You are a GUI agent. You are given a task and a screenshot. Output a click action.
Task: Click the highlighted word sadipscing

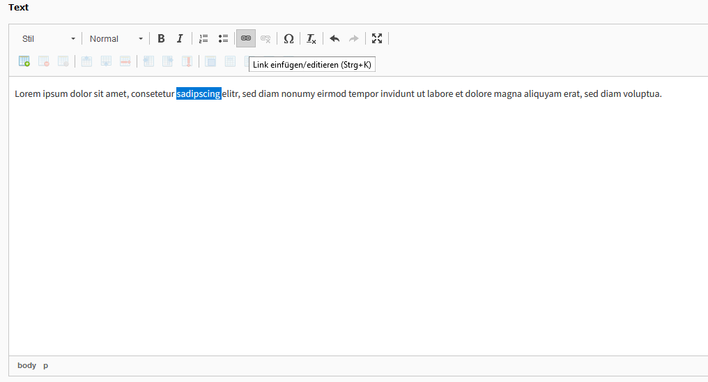199,94
